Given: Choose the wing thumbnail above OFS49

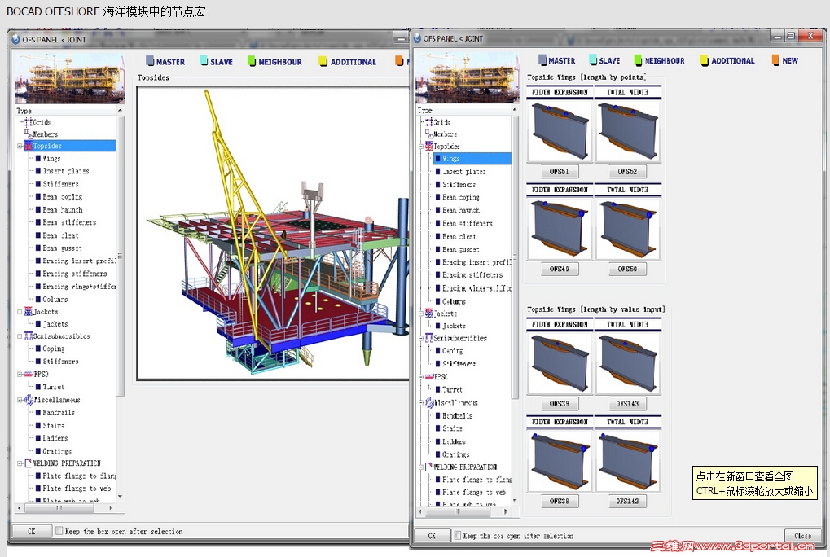Looking at the screenshot, I should pos(560,228).
